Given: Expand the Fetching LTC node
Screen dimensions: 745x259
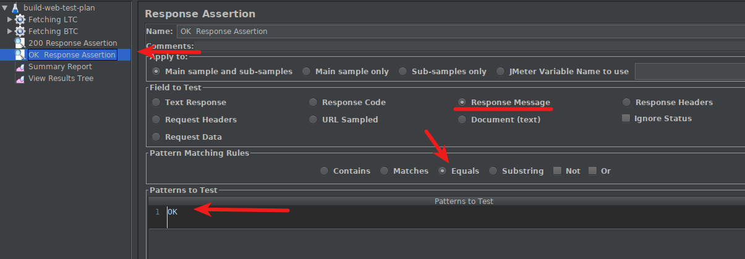Looking at the screenshot, I should click(10, 19).
